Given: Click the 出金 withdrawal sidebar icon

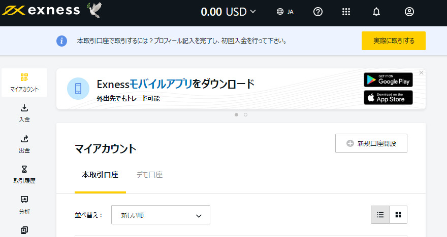Looking at the screenshot, I should click(x=24, y=144).
